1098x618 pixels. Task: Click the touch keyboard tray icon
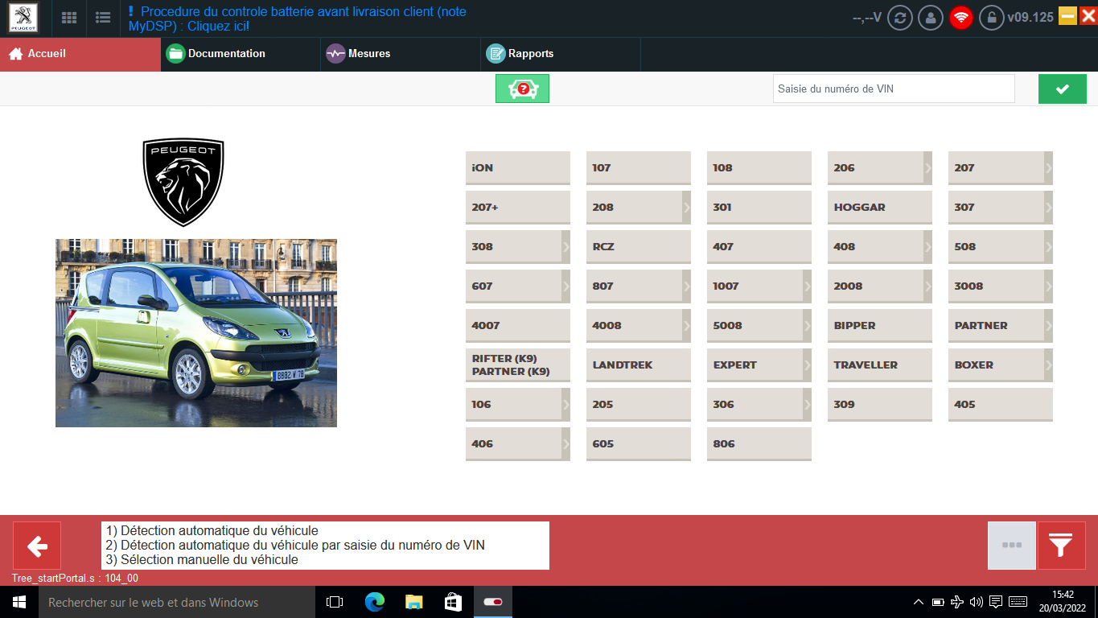pos(1018,602)
